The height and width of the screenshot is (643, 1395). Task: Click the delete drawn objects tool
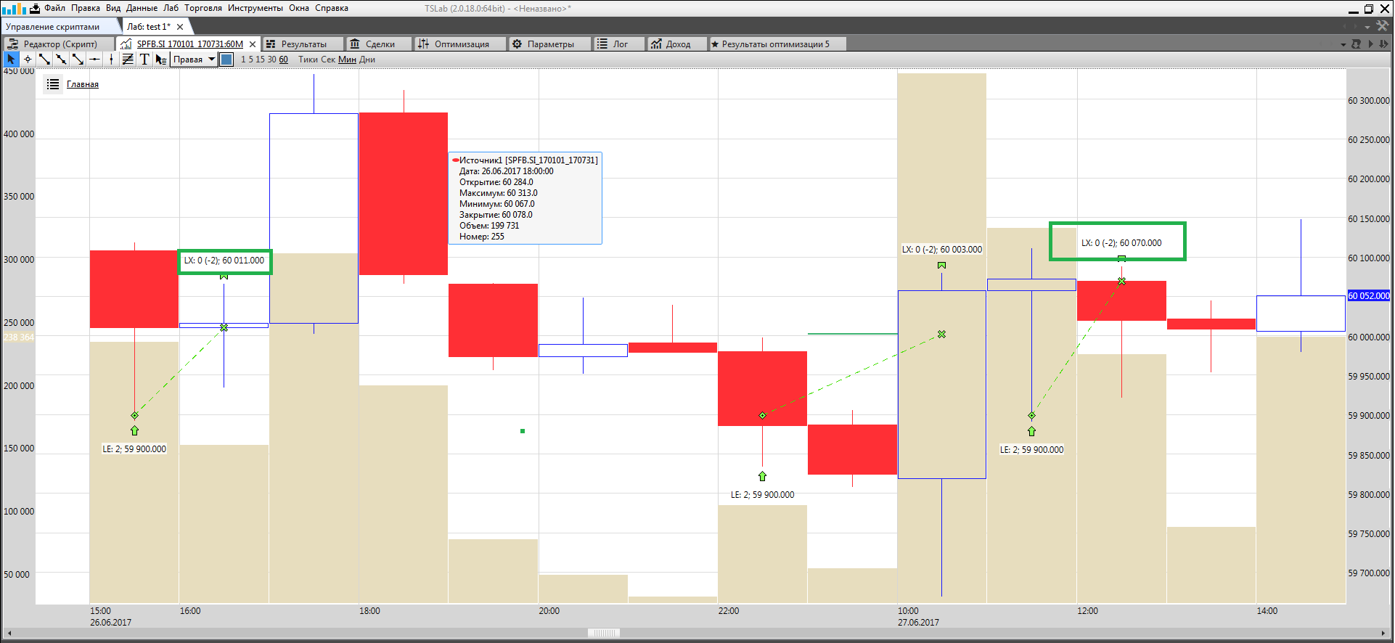(161, 60)
